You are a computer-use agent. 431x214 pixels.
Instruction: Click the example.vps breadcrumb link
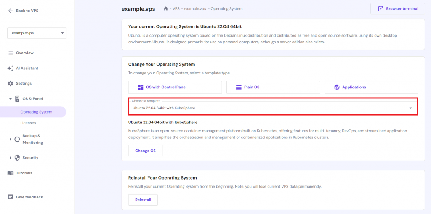click(x=195, y=8)
